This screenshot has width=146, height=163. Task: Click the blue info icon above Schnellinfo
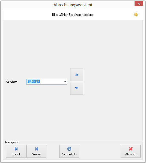pos(69,149)
